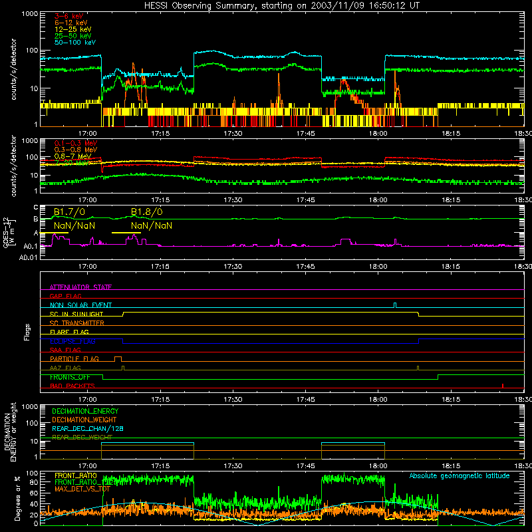Screen dimensions: 532x532
Task: Select the 6-12 keV legend entry
Action: tap(70, 23)
